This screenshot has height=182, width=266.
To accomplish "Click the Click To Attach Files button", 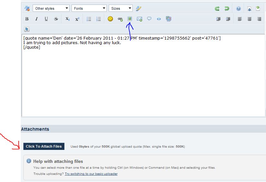I will point(44,146).
